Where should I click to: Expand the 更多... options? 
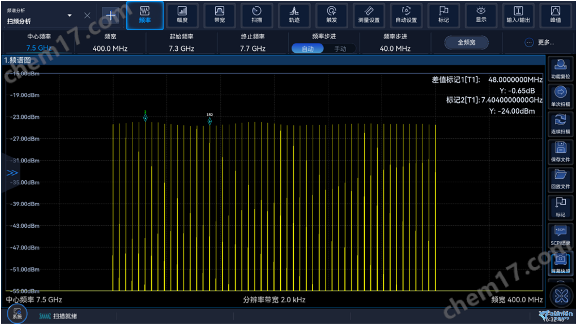tap(539, 42)
